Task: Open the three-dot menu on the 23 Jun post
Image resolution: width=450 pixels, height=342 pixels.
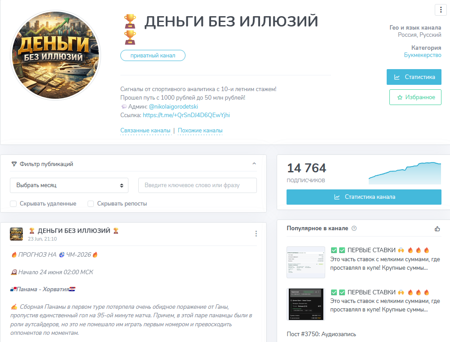Action: click(x=256, y=233)
